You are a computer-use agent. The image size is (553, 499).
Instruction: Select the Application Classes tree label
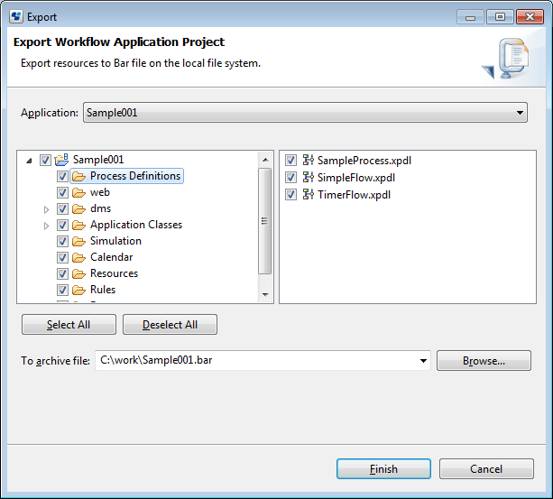pyautogui.click(x=136, y=225)
